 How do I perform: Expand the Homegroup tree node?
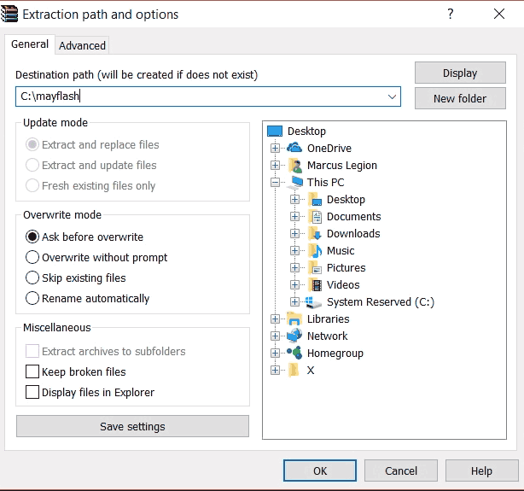click(x=275, y=353)
